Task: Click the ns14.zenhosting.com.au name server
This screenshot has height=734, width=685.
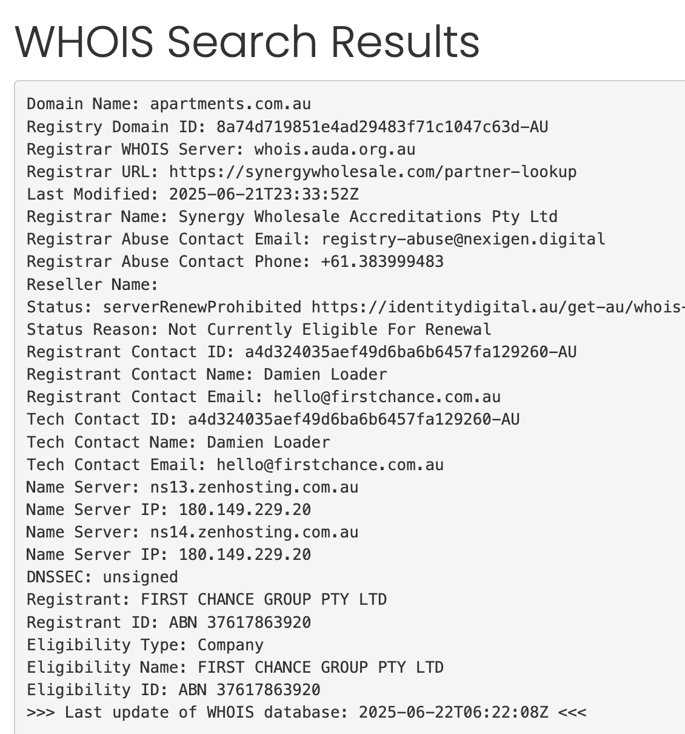Action: pos(254,532)
